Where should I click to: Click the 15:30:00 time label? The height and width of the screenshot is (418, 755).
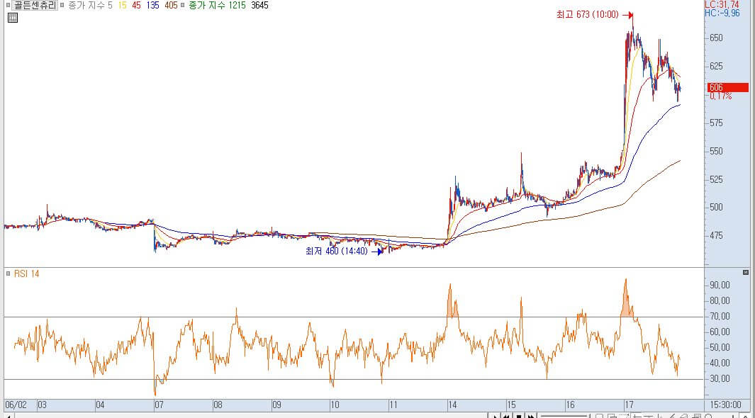click(725, 405)
